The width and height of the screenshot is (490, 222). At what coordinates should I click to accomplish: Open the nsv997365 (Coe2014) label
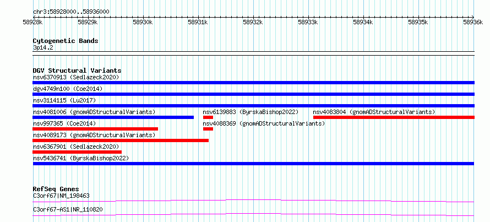64,123
